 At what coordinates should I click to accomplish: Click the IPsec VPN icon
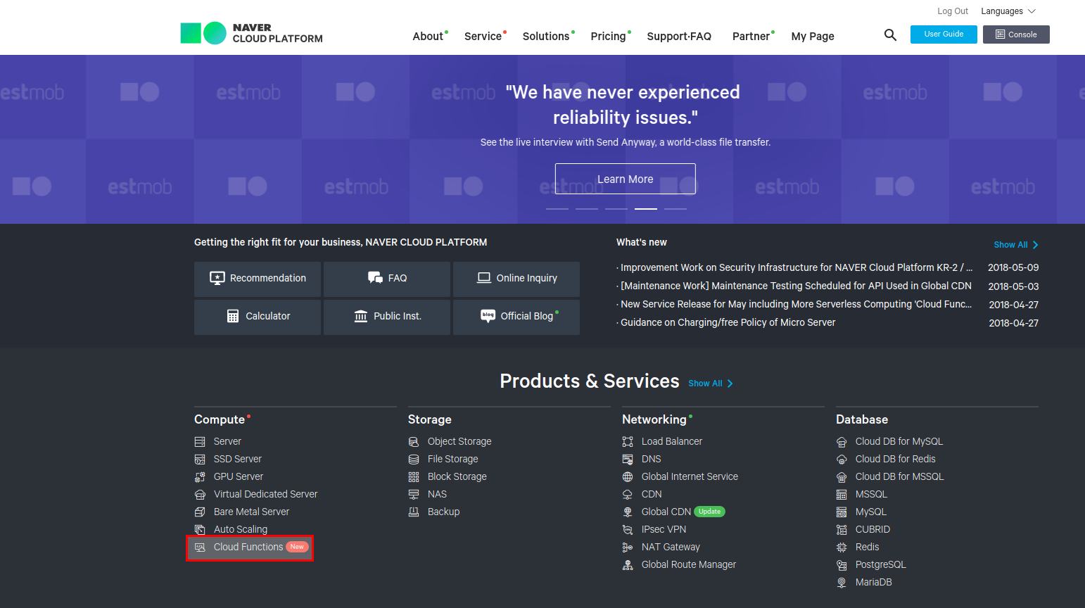(628, 529)
